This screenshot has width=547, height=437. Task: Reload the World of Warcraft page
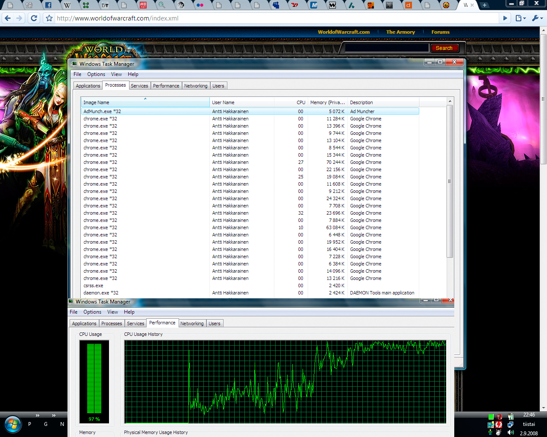pos(34,18)
